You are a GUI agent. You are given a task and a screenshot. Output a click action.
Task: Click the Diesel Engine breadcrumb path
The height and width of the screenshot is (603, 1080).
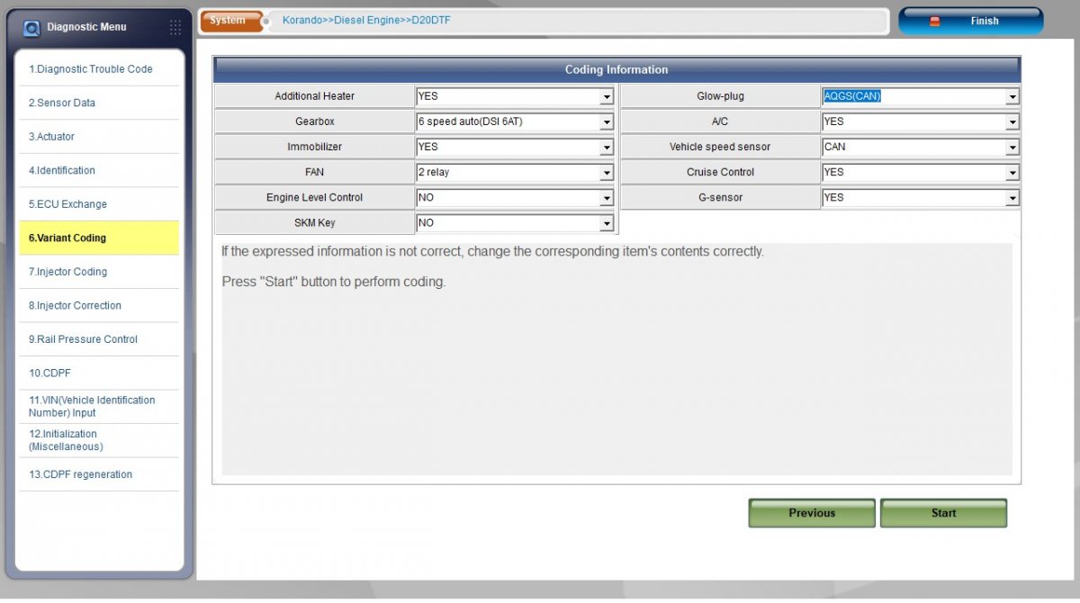tap(368, 20)
